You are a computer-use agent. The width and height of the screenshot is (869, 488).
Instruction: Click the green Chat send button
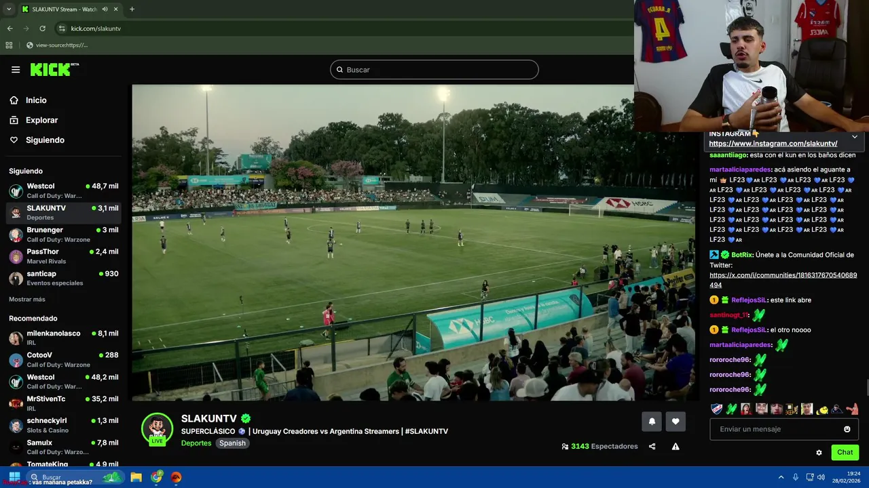845,452
